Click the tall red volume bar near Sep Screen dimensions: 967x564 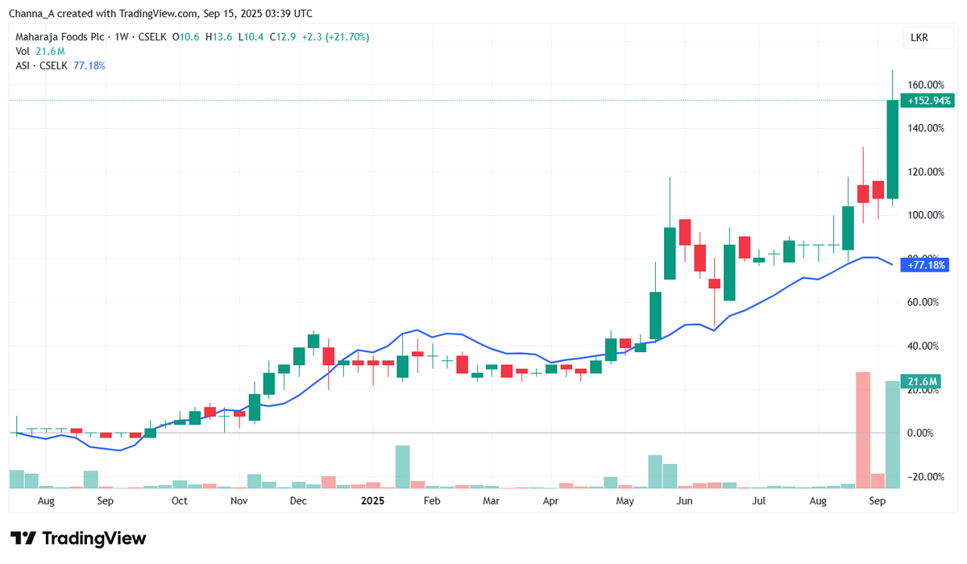(862, 430)
